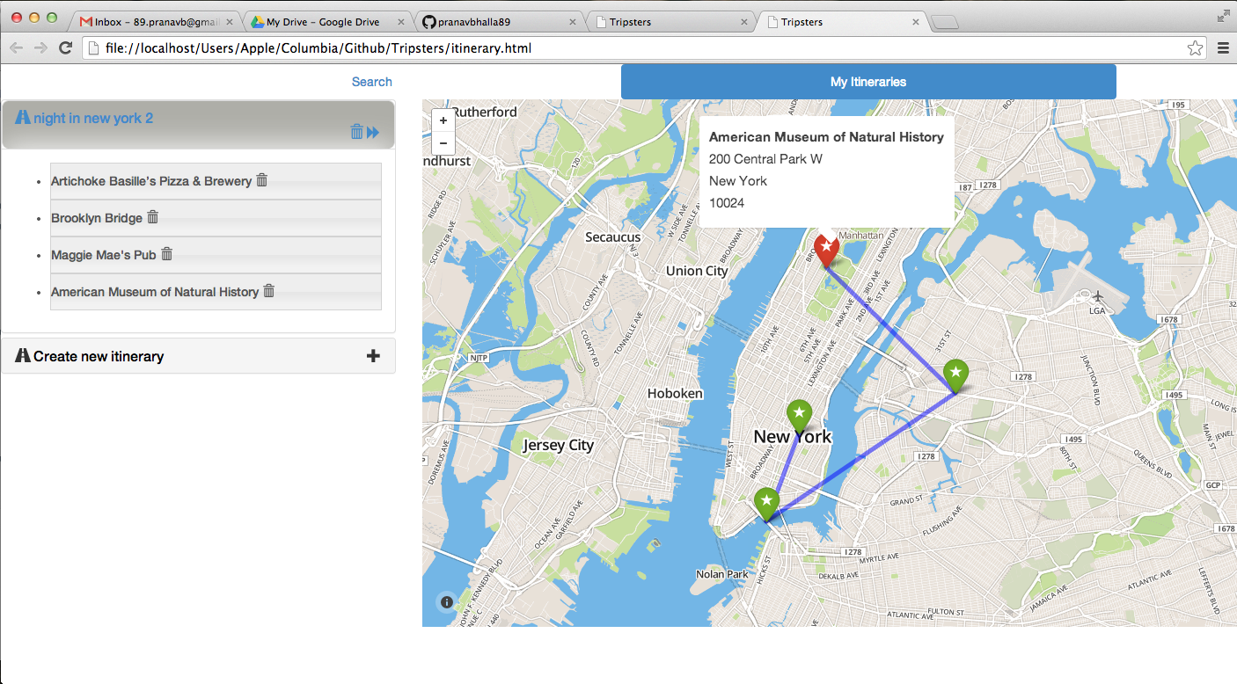The height and width of the screenshot is (684, 1237).
Task: Click the plus icon to add itinerary
Action: coord(373,356)
